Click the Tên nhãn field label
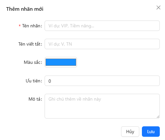The height and width of the screenshot is (140, 165). coord(32,26)
